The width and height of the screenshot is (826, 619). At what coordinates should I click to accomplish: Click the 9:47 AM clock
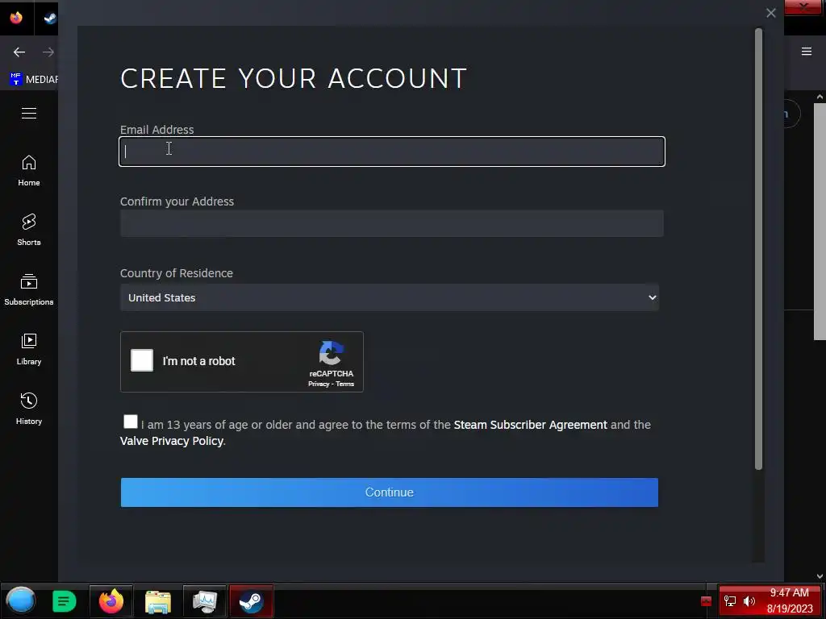[789, 592]
